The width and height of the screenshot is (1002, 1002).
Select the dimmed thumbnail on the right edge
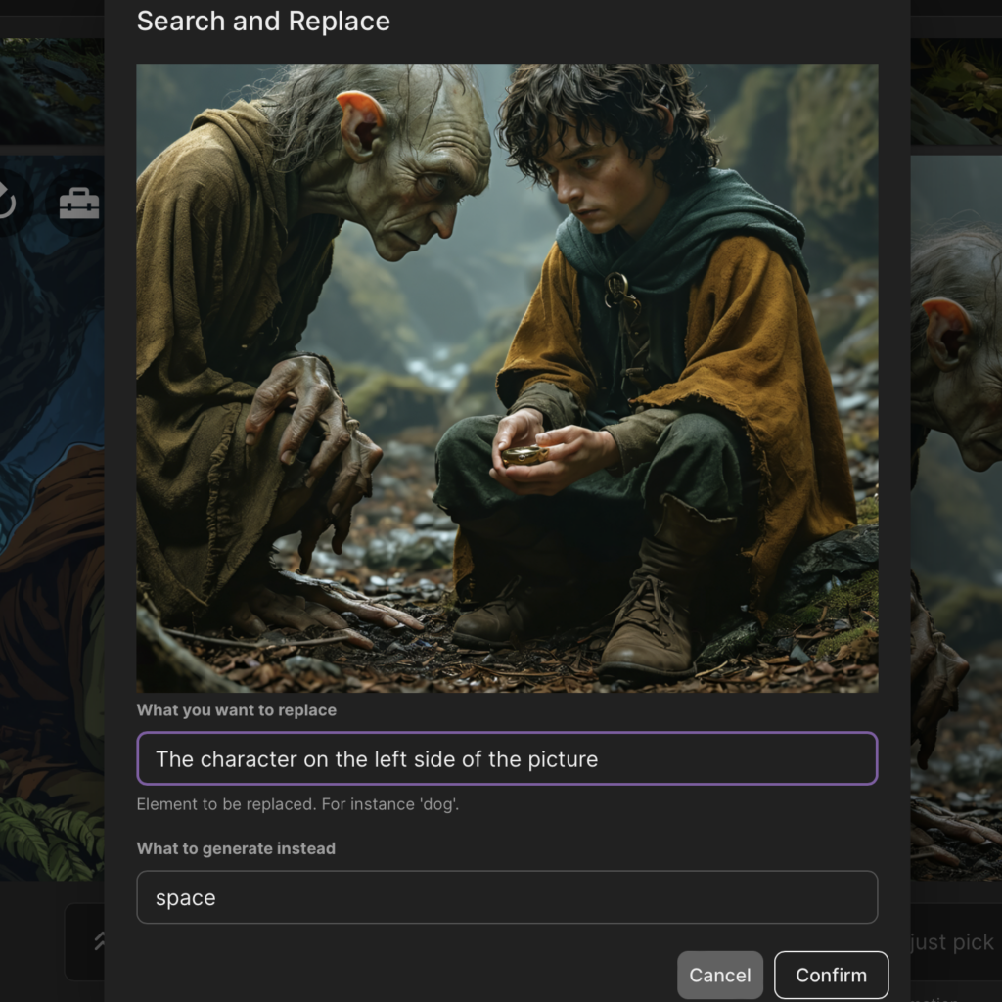click(956, 489)
